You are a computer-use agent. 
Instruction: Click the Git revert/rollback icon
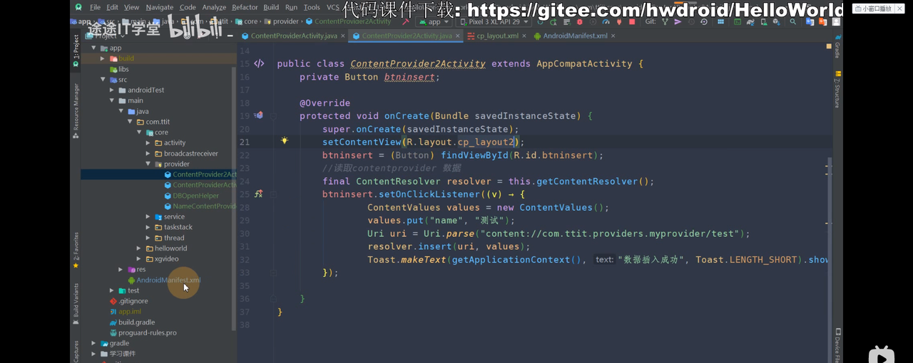click(704, 22)
